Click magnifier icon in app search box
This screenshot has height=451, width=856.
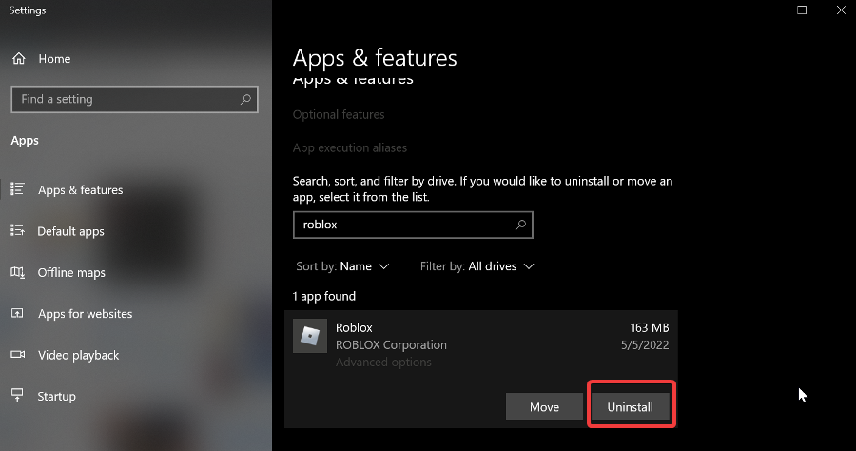pos(520,225)
